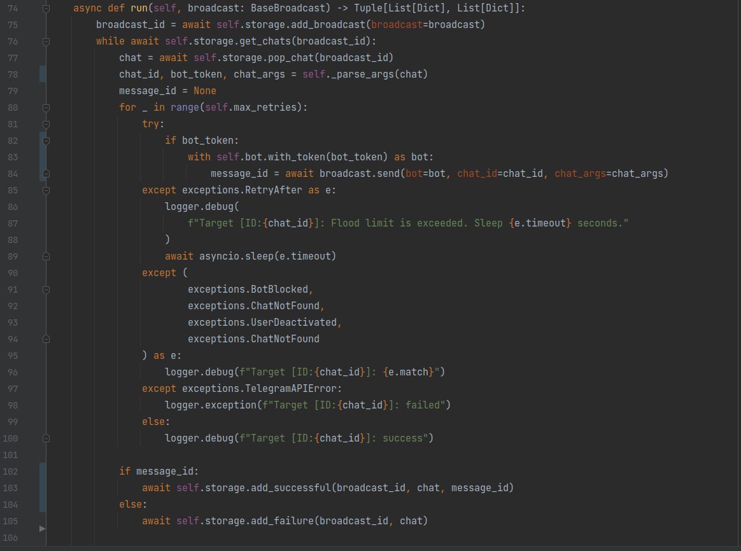Click '{e.match}' in the debug f-string
Image resolution: width=741 pixels, height=551 pixels.
coord(408,372)
